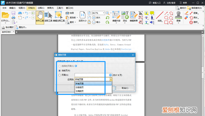Click the 放大 plus zoom icon
The image size is (205, 116).
tap(94, 18)
